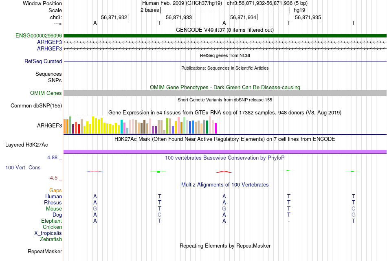Select the Rhesus alignment row label

53,202
